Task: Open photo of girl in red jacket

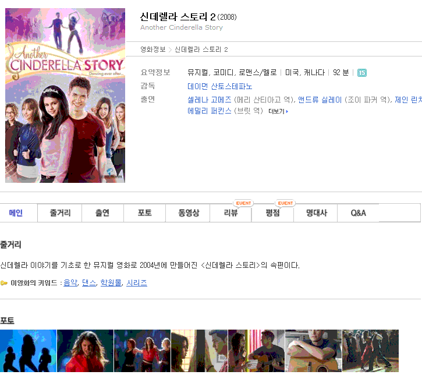Action: (x=86, y=351)
